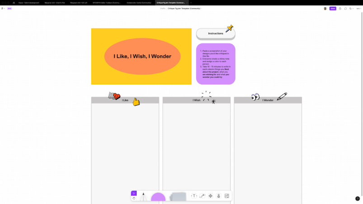363x204 pixels.
Task: Open the insert Image tool
Action: tap(226, 196)
